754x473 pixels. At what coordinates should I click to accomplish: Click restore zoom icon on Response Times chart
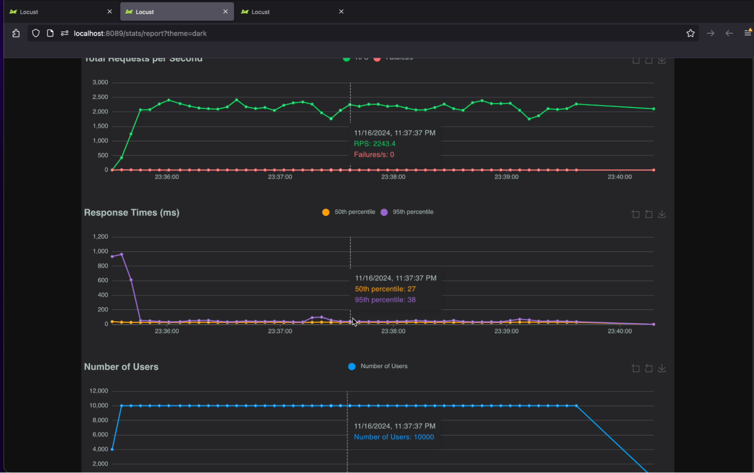(649, 214)
